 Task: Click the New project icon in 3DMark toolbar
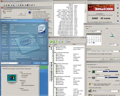(2, 5)
